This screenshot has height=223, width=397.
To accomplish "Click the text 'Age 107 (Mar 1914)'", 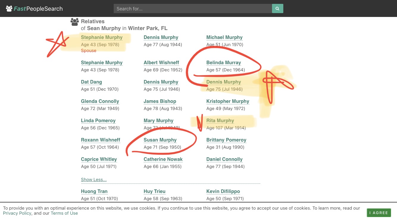I will point(226,128).
